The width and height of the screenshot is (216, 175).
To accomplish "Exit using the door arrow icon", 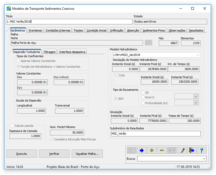I will pyautogui.click(x=192, y=150).
